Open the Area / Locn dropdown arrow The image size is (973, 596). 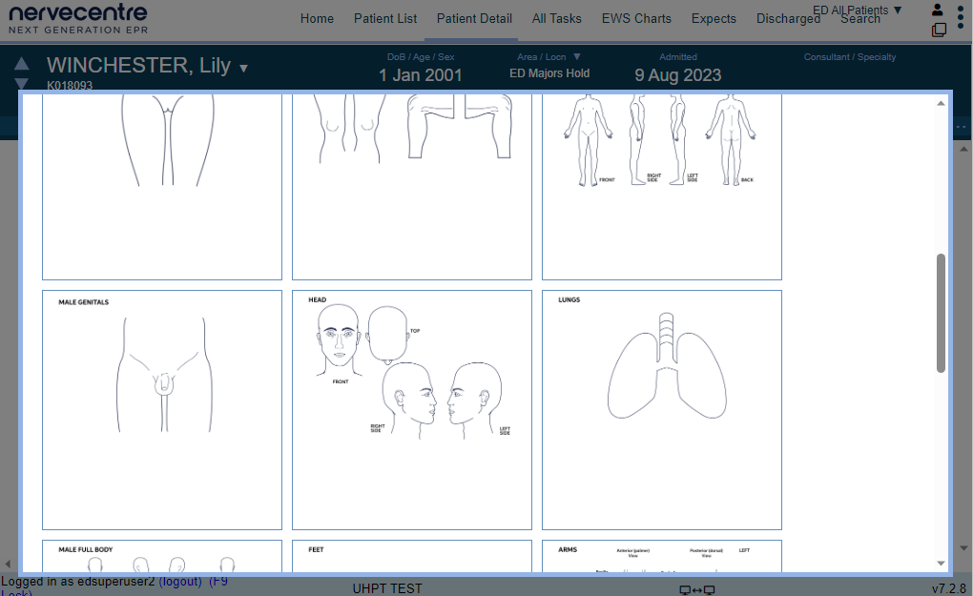(x=576, y=56)
